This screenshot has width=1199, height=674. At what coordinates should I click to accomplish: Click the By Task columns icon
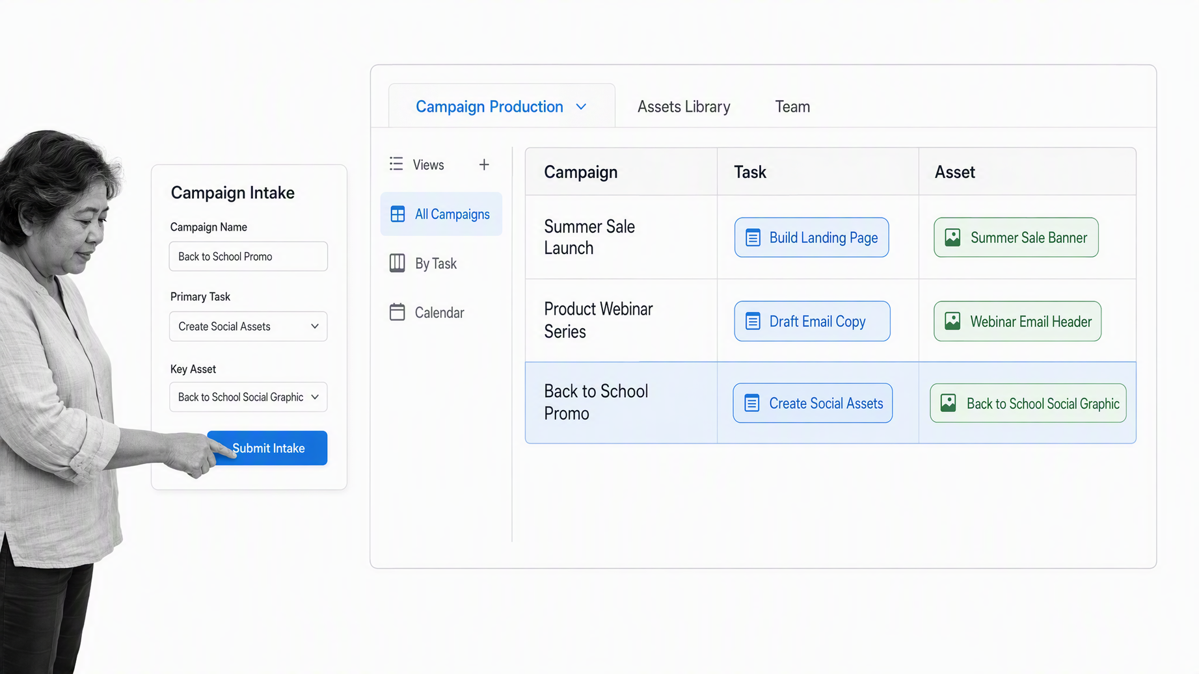tap(397, 263)
